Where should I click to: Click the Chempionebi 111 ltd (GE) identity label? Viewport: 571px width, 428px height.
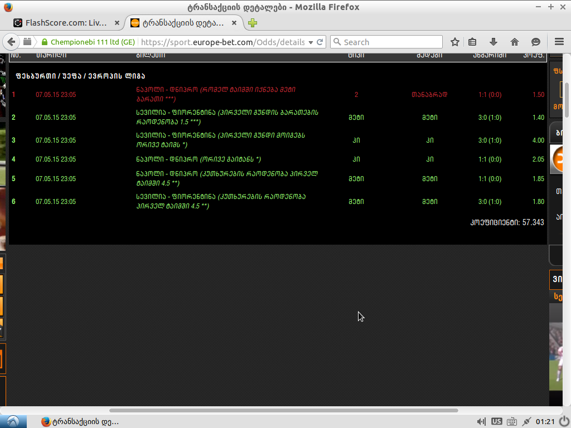point(93,42)
